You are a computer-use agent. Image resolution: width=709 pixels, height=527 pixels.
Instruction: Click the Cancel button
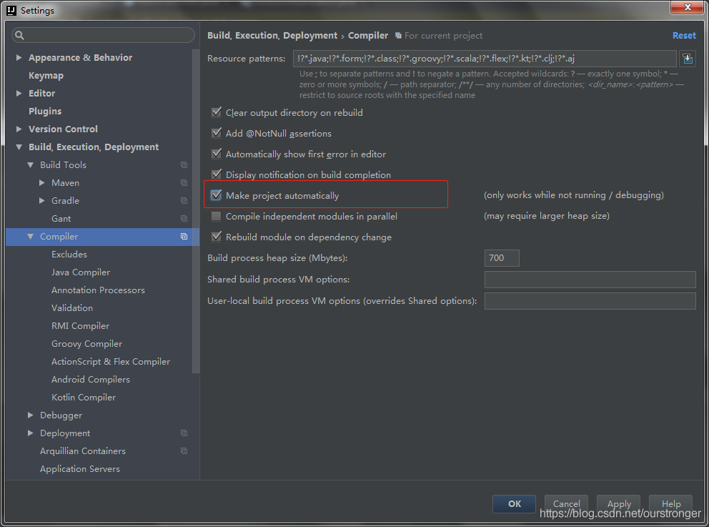coord(566,503)
